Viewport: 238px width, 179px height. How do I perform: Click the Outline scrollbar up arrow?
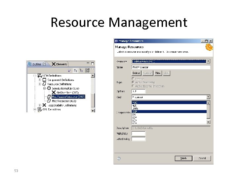pyautogui.click(x=93, y=76)
